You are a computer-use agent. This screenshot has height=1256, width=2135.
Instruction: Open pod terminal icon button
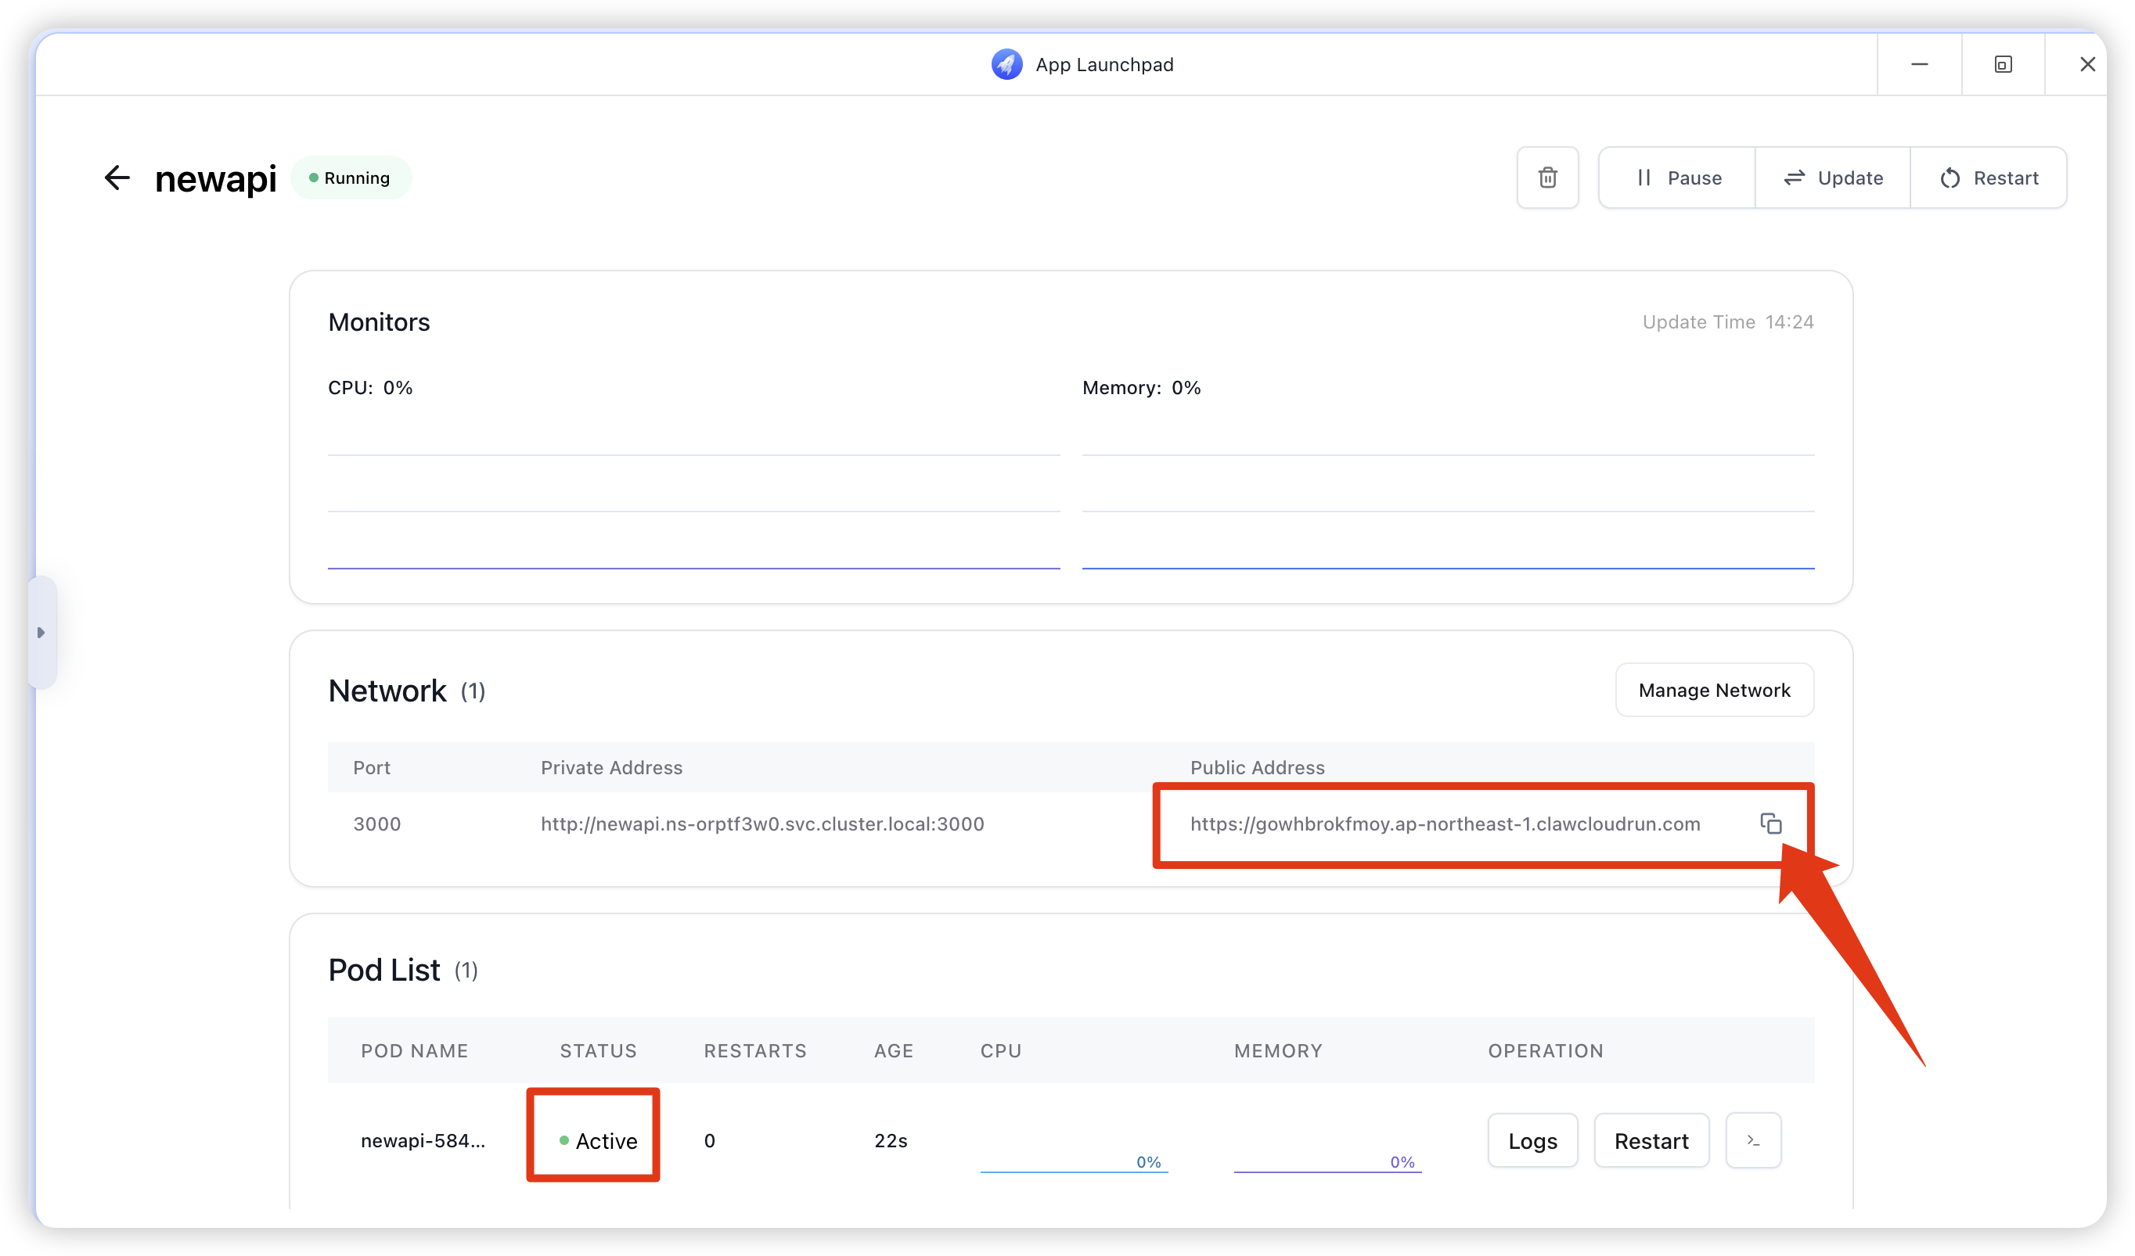tap(1753, 1141)
